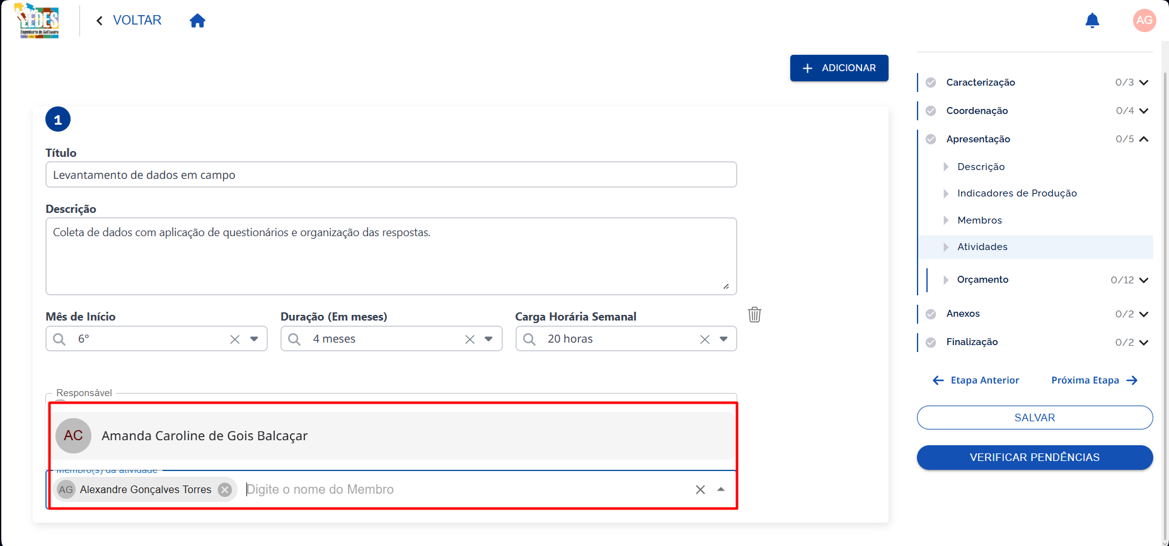Expand the Coordenação section chevron
Image resolution: width=1169 pixels, height=546 pixels.
1144,111
